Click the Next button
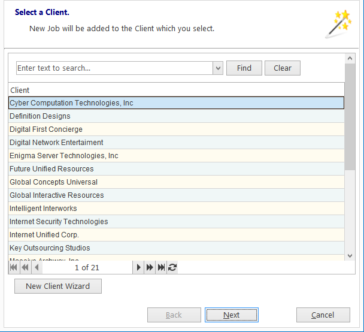 coord(232,315)
